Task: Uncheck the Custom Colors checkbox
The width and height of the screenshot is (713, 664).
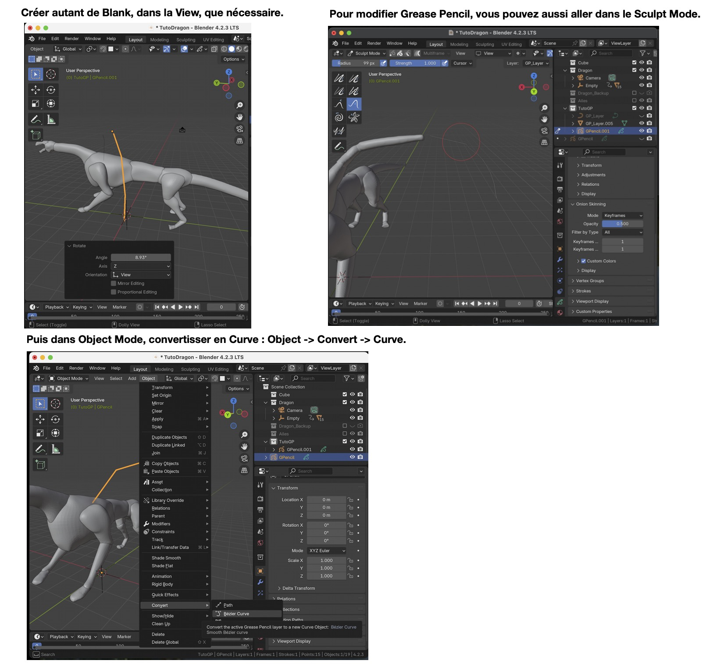Action: click(x=584, y=261)
